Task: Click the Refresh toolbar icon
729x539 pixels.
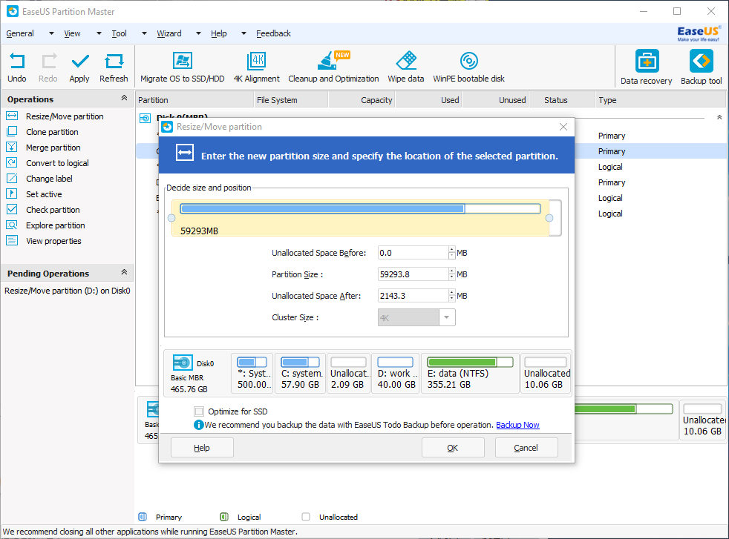Action: tap(114, 62)
